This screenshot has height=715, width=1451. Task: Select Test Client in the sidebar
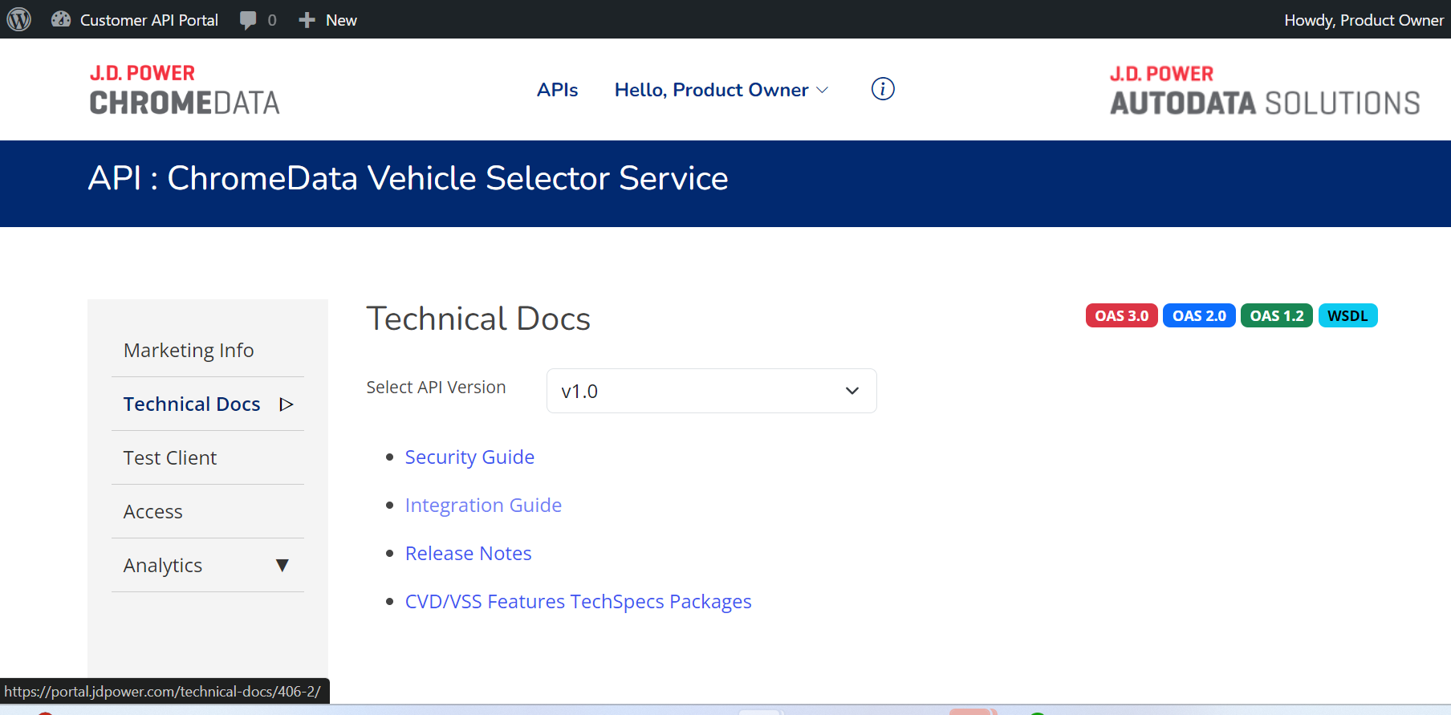pyautogui.click(x=170, y=458)
